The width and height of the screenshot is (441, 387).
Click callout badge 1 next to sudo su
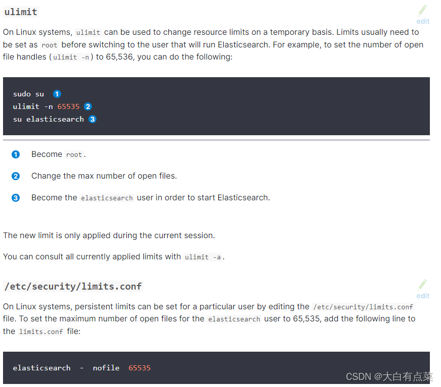coord(57,94)
